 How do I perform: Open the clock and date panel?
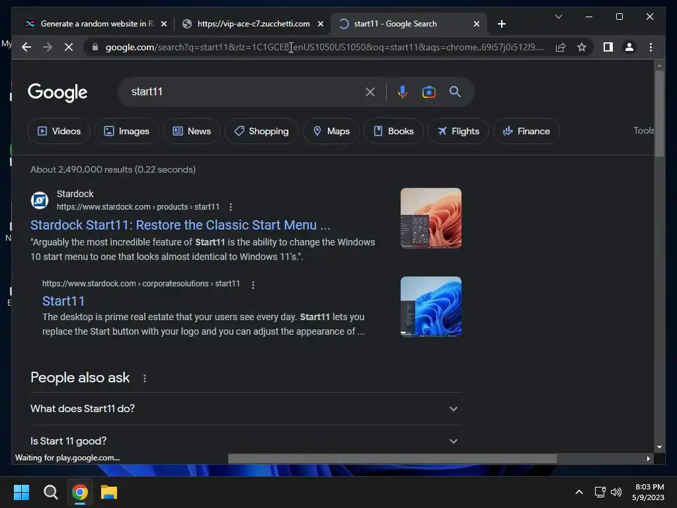649,492
